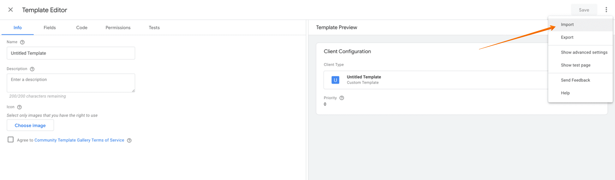The image size is (615, 180).
Task: Click the Client Configuration title
Action: [347, 52]
